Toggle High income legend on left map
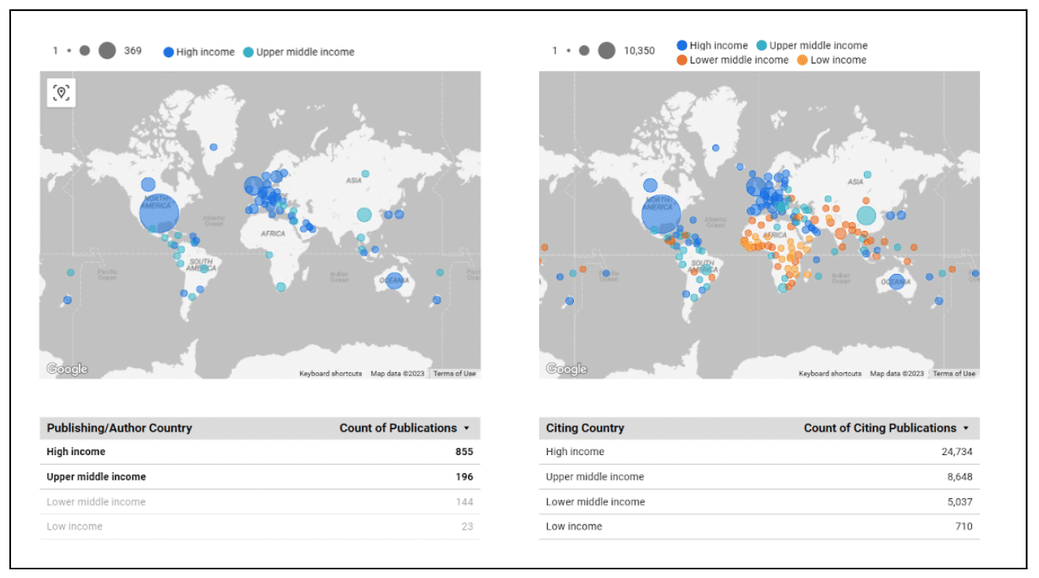1039x578 pixels. pyautogui.click(x=199, y=52)
